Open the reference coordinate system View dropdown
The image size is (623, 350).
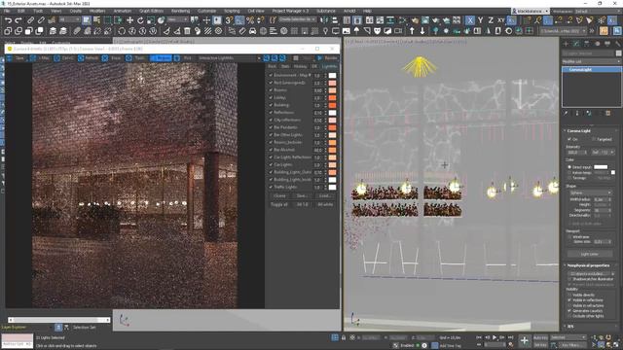pyautogui.click(x=176, y=19)
